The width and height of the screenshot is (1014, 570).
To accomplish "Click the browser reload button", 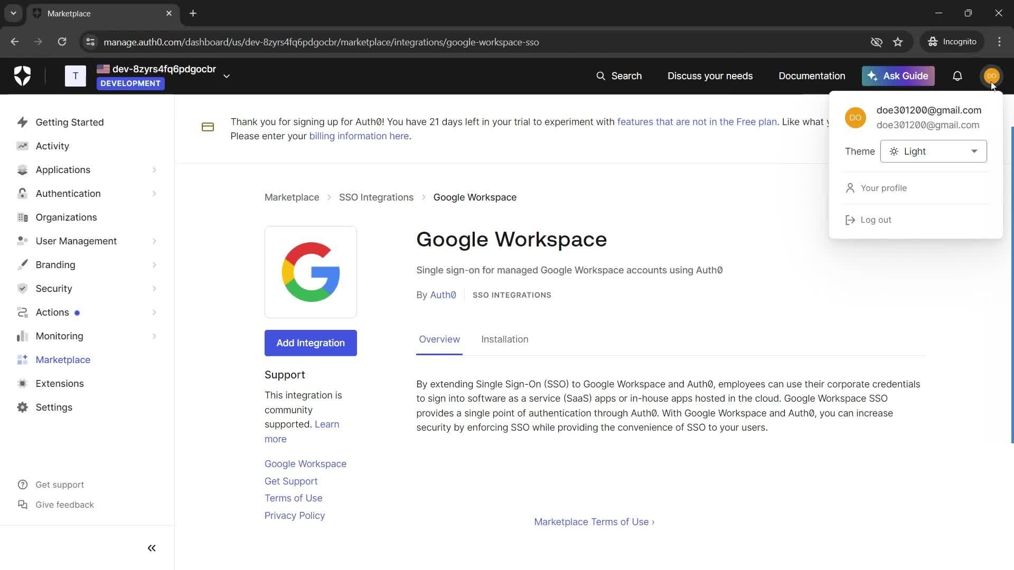I will tap(62, 42).
